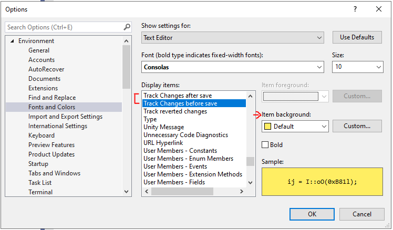Viewport: 393px width, 230px height.
Task: Click Display items scroll left arrow
Action: (x=147, y=192)
